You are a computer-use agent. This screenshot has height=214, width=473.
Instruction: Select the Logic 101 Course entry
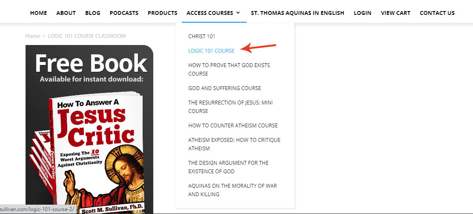211,51
